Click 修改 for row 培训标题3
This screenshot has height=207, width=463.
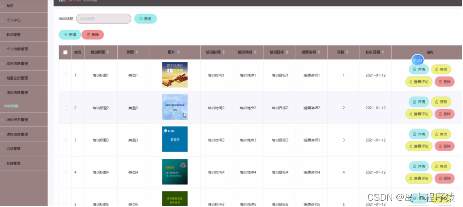coord(441,134)
